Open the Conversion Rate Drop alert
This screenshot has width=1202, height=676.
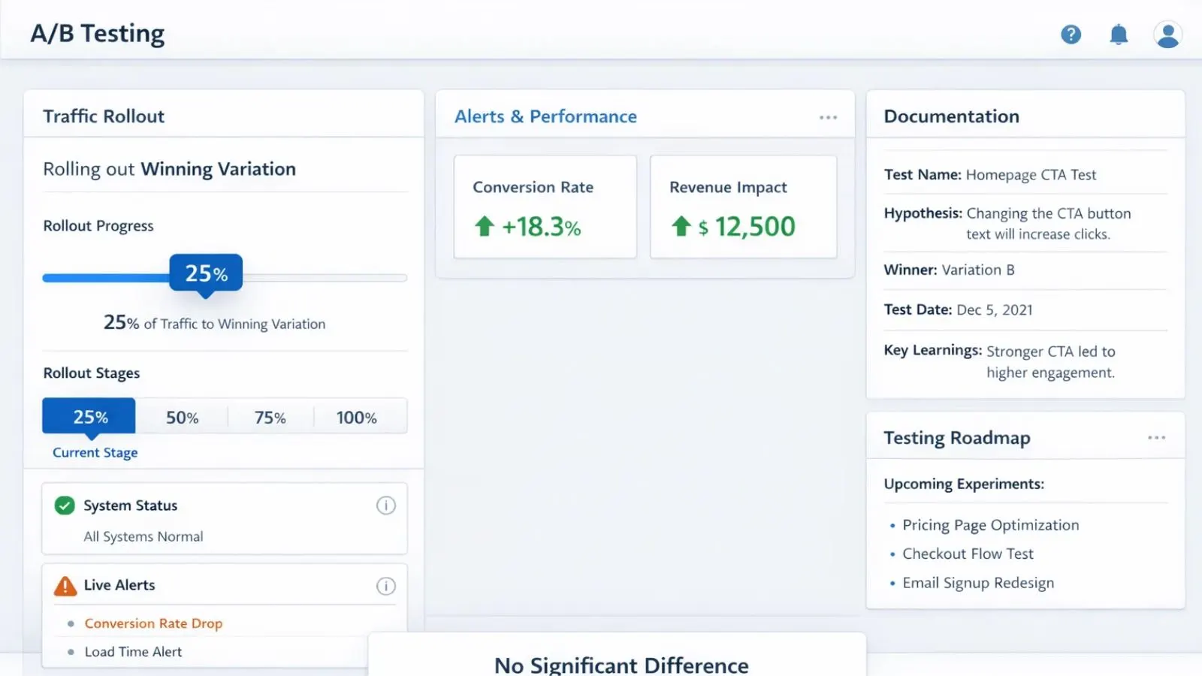coord(153,623)
